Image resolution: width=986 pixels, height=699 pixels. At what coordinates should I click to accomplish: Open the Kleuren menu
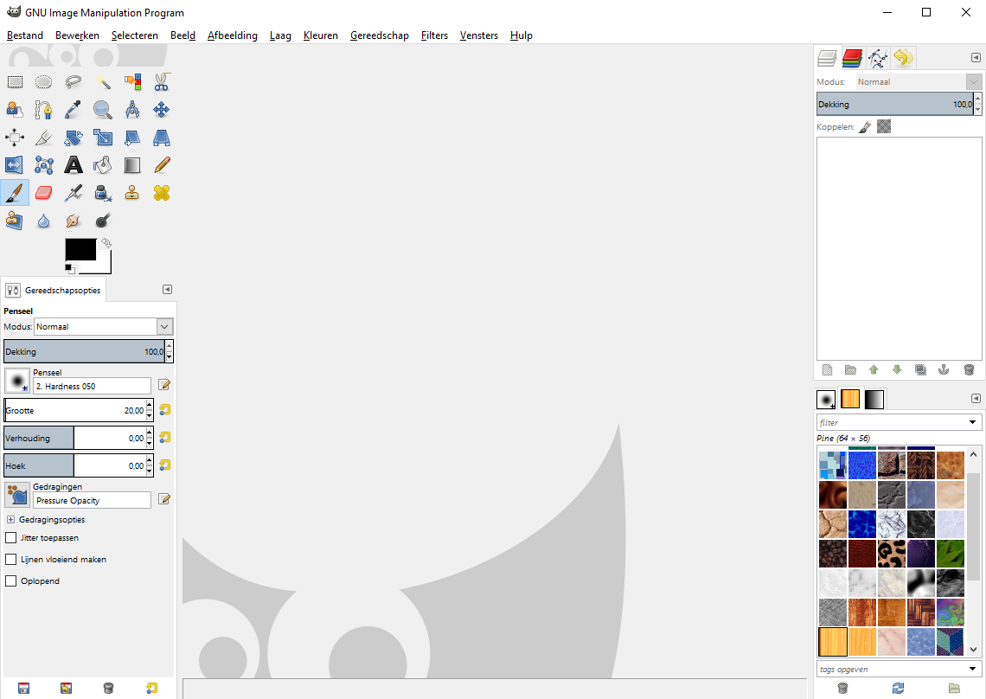(x=321, y=35)
